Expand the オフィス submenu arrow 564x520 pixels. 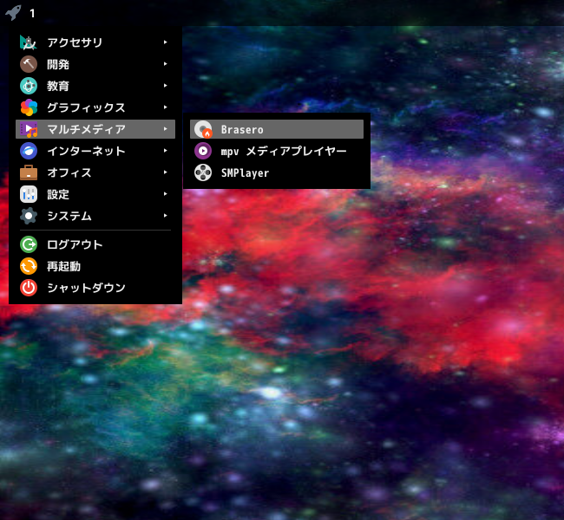click(165, 172)
